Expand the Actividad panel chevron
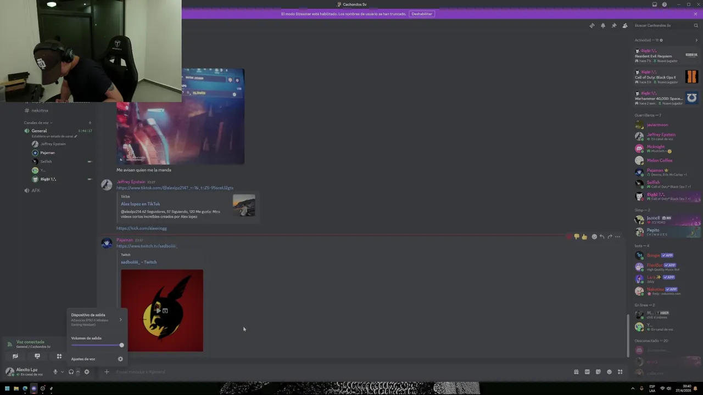703x395 pixels. click(x=696, y=40)
